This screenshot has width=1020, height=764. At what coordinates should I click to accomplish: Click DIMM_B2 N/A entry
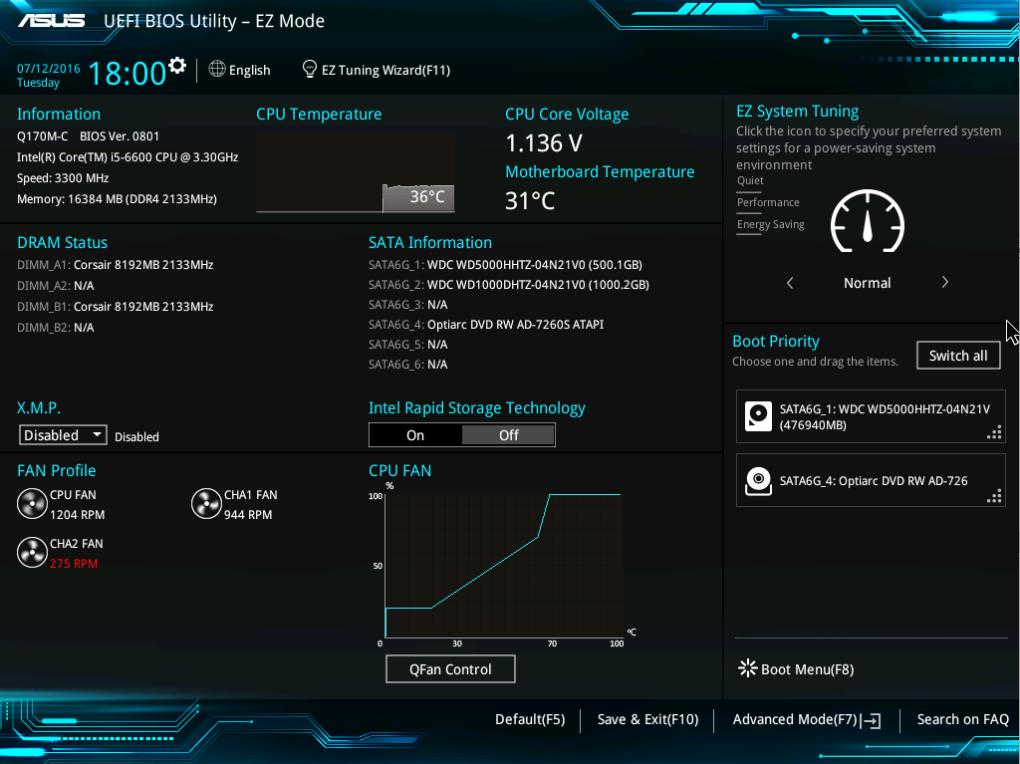click(x=56, y=328)
